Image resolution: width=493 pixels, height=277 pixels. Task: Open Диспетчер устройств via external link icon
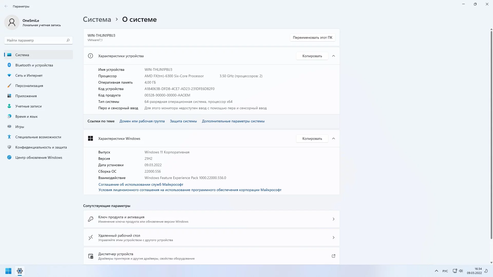pyautogui.click(x=333, y=256)
